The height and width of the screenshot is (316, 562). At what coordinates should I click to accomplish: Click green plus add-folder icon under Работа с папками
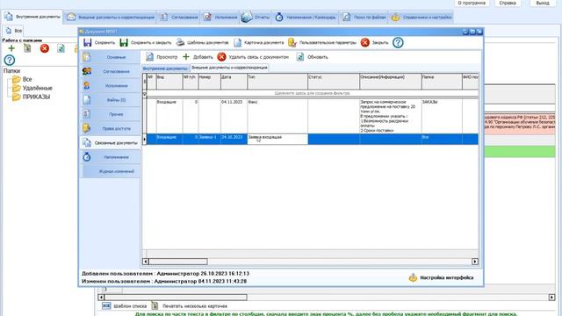(11, 48)
